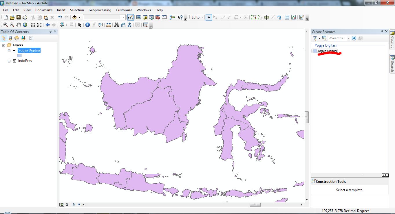Open the Editor menu dropdown
Screen dimensions: 395x214
(197, 17)
